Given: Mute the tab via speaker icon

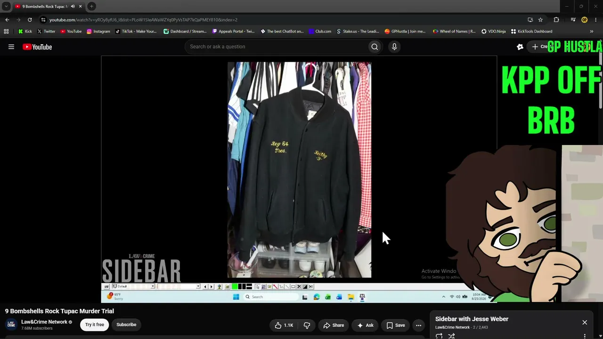Looking at the screenshot, I should 73,7.
